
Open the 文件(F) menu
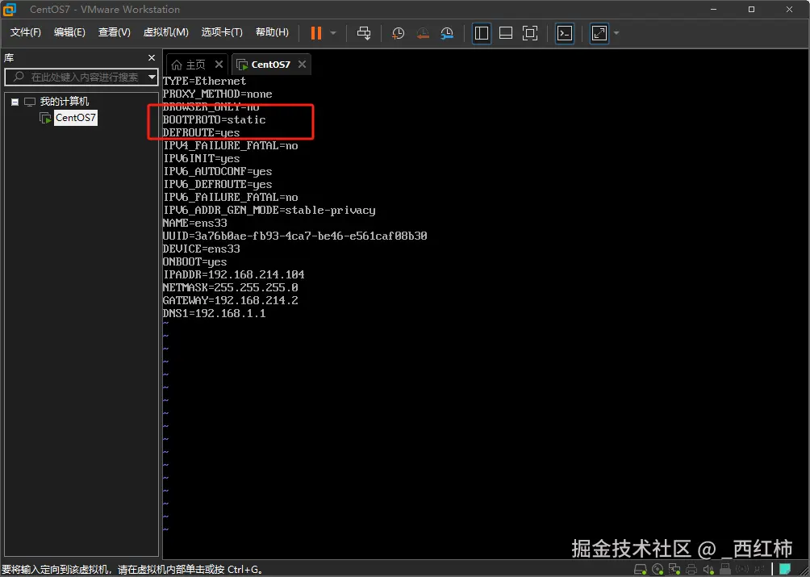(25, 32)
